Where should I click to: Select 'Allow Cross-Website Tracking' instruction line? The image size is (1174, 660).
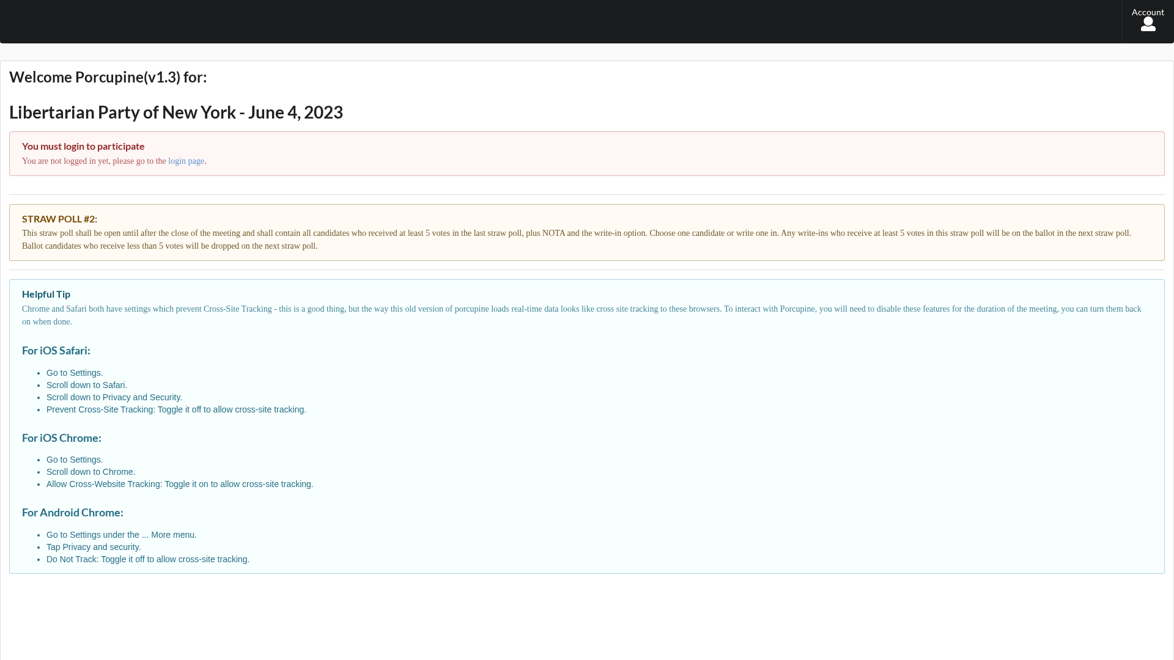pos(180,484)
